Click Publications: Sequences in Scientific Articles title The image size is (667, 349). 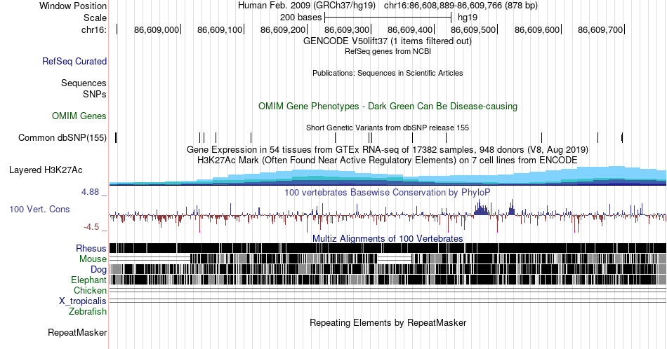tap(388, 73)
